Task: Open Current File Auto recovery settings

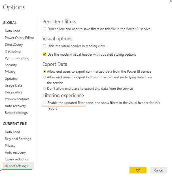Action: tap(15, 152)
